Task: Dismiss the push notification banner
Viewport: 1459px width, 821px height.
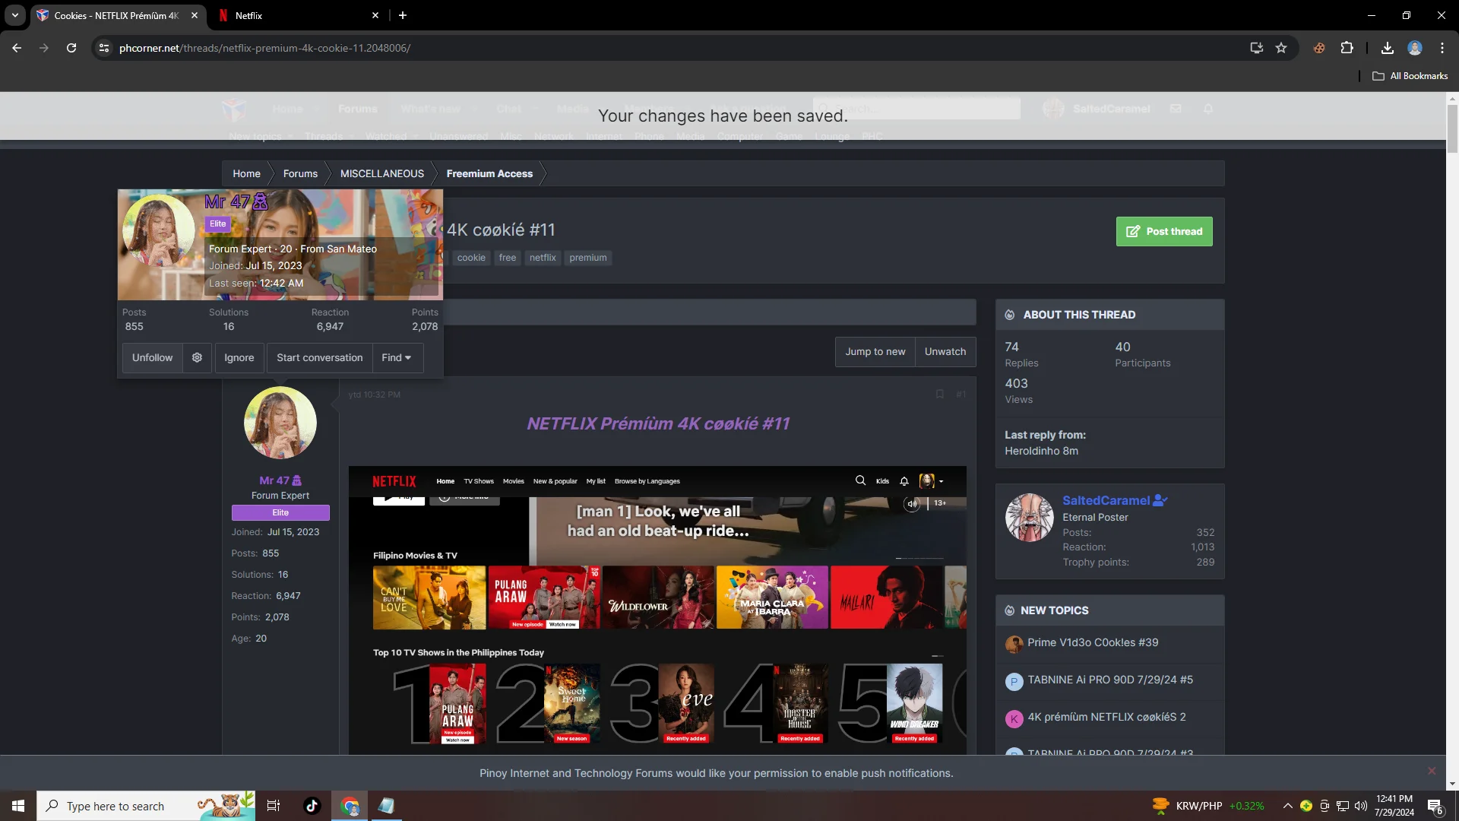Action: click(1432, 771)
